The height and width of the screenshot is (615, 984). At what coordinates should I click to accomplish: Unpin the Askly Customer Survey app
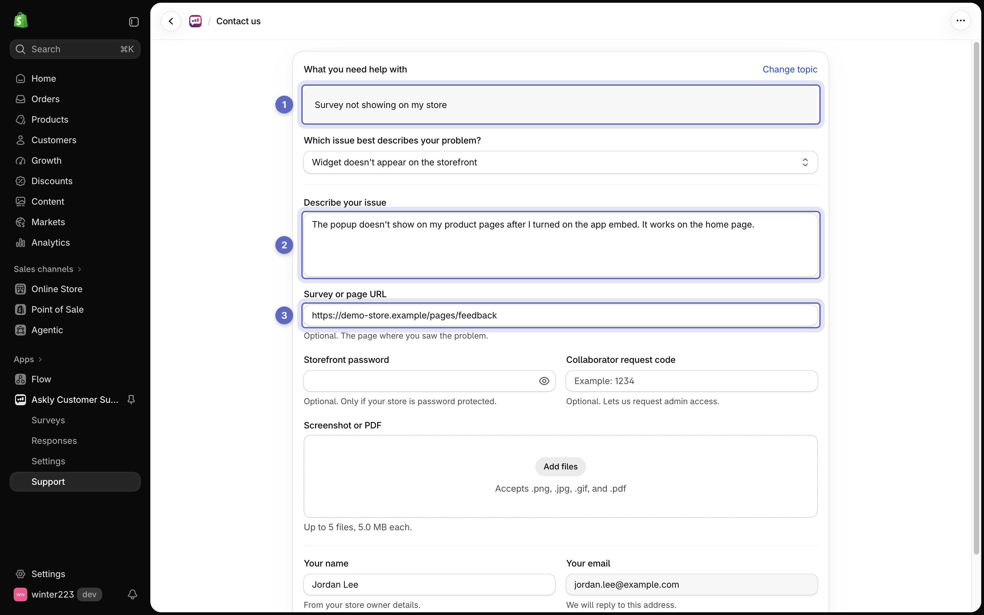click(x=131, y=400)
